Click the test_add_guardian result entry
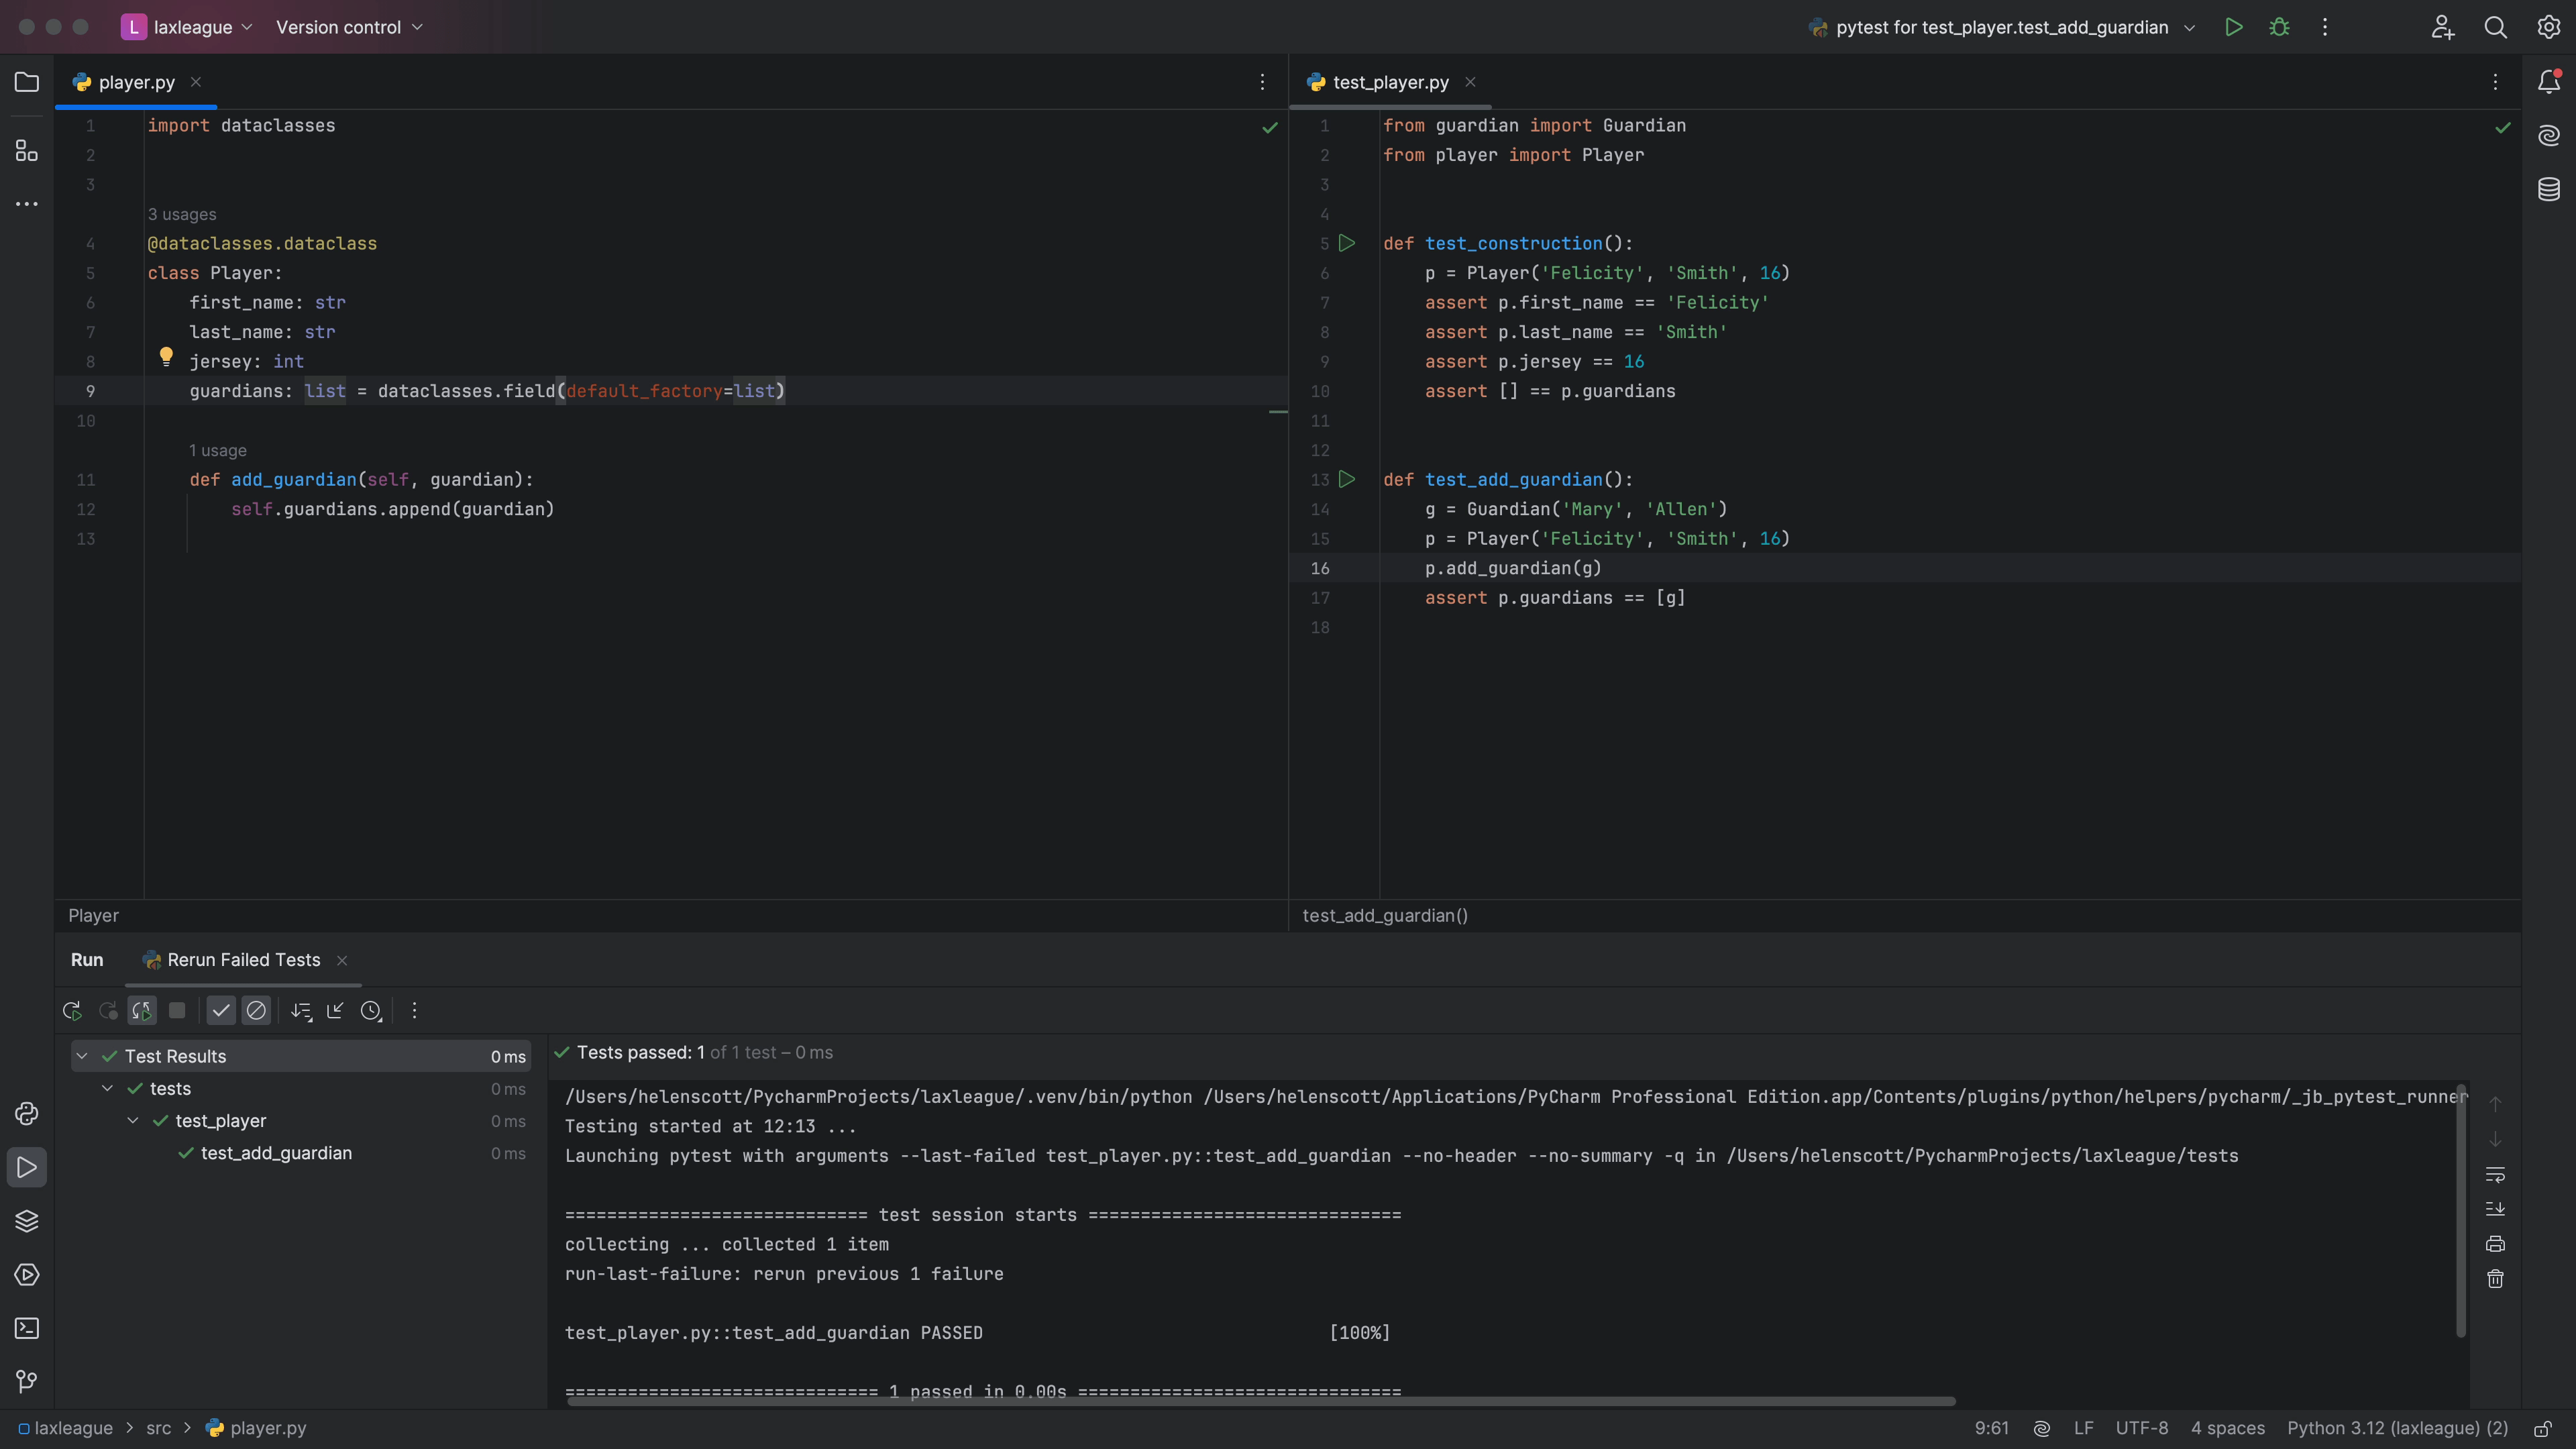 274,1155
